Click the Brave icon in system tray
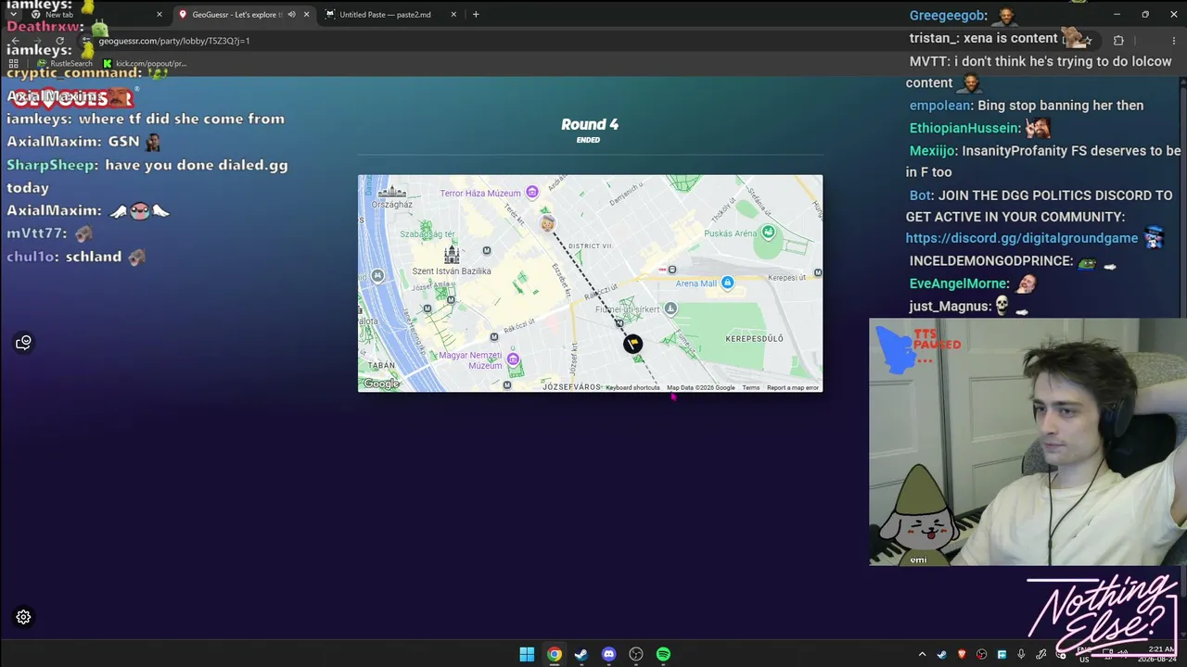Image resolution: width=1187 pixels, height=667 pixels. [962, 655]
